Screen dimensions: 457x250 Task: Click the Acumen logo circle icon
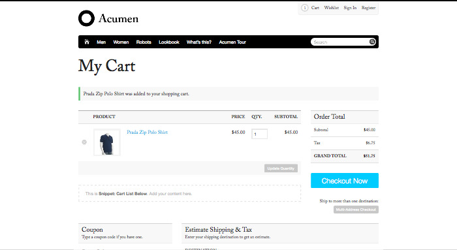86,18
